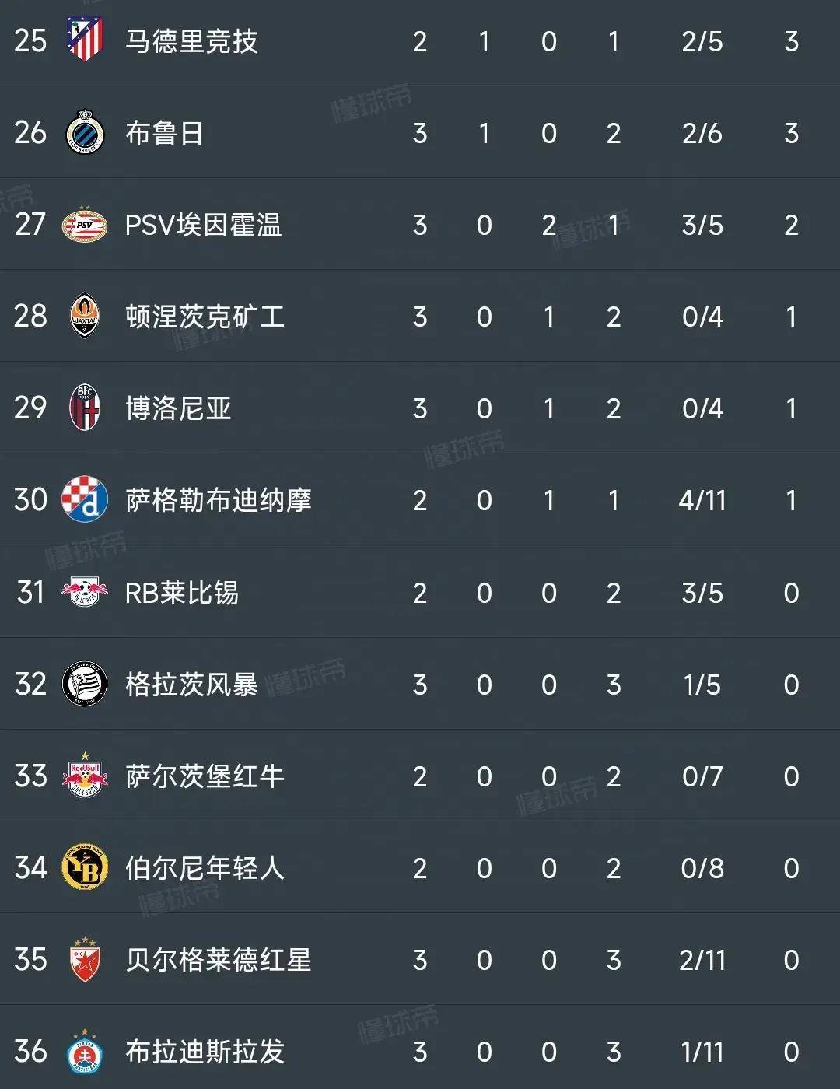Open team 贝尔格莱德红星
The image size is (840, 1089).
(x=219, y=960)
